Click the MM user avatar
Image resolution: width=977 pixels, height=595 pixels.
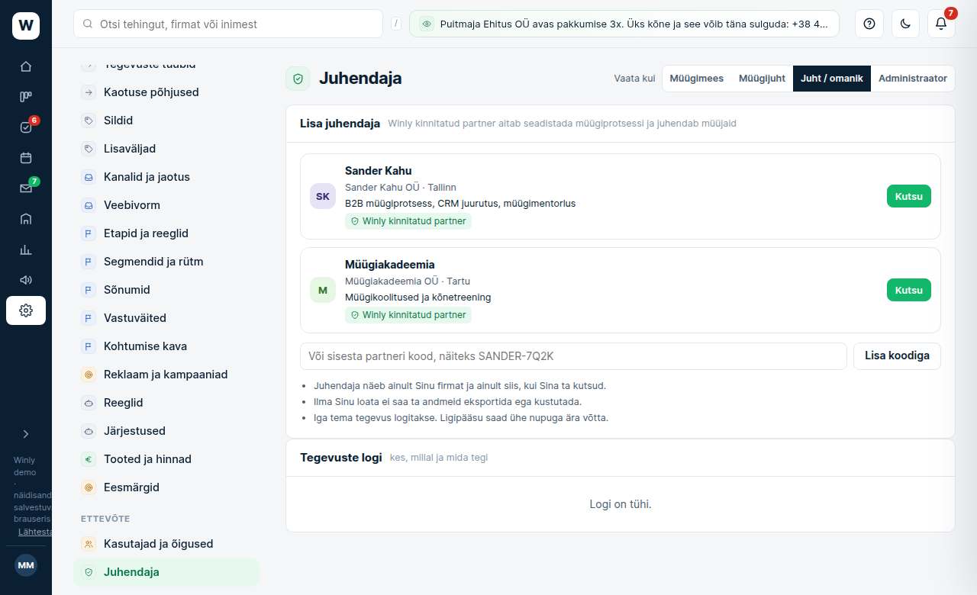click(x=26, y=565)
